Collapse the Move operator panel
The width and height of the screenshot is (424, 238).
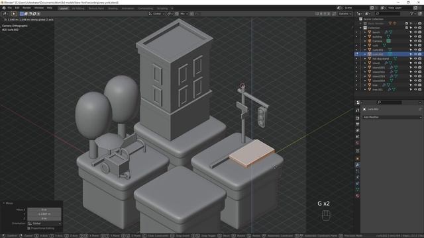point(4,203)
